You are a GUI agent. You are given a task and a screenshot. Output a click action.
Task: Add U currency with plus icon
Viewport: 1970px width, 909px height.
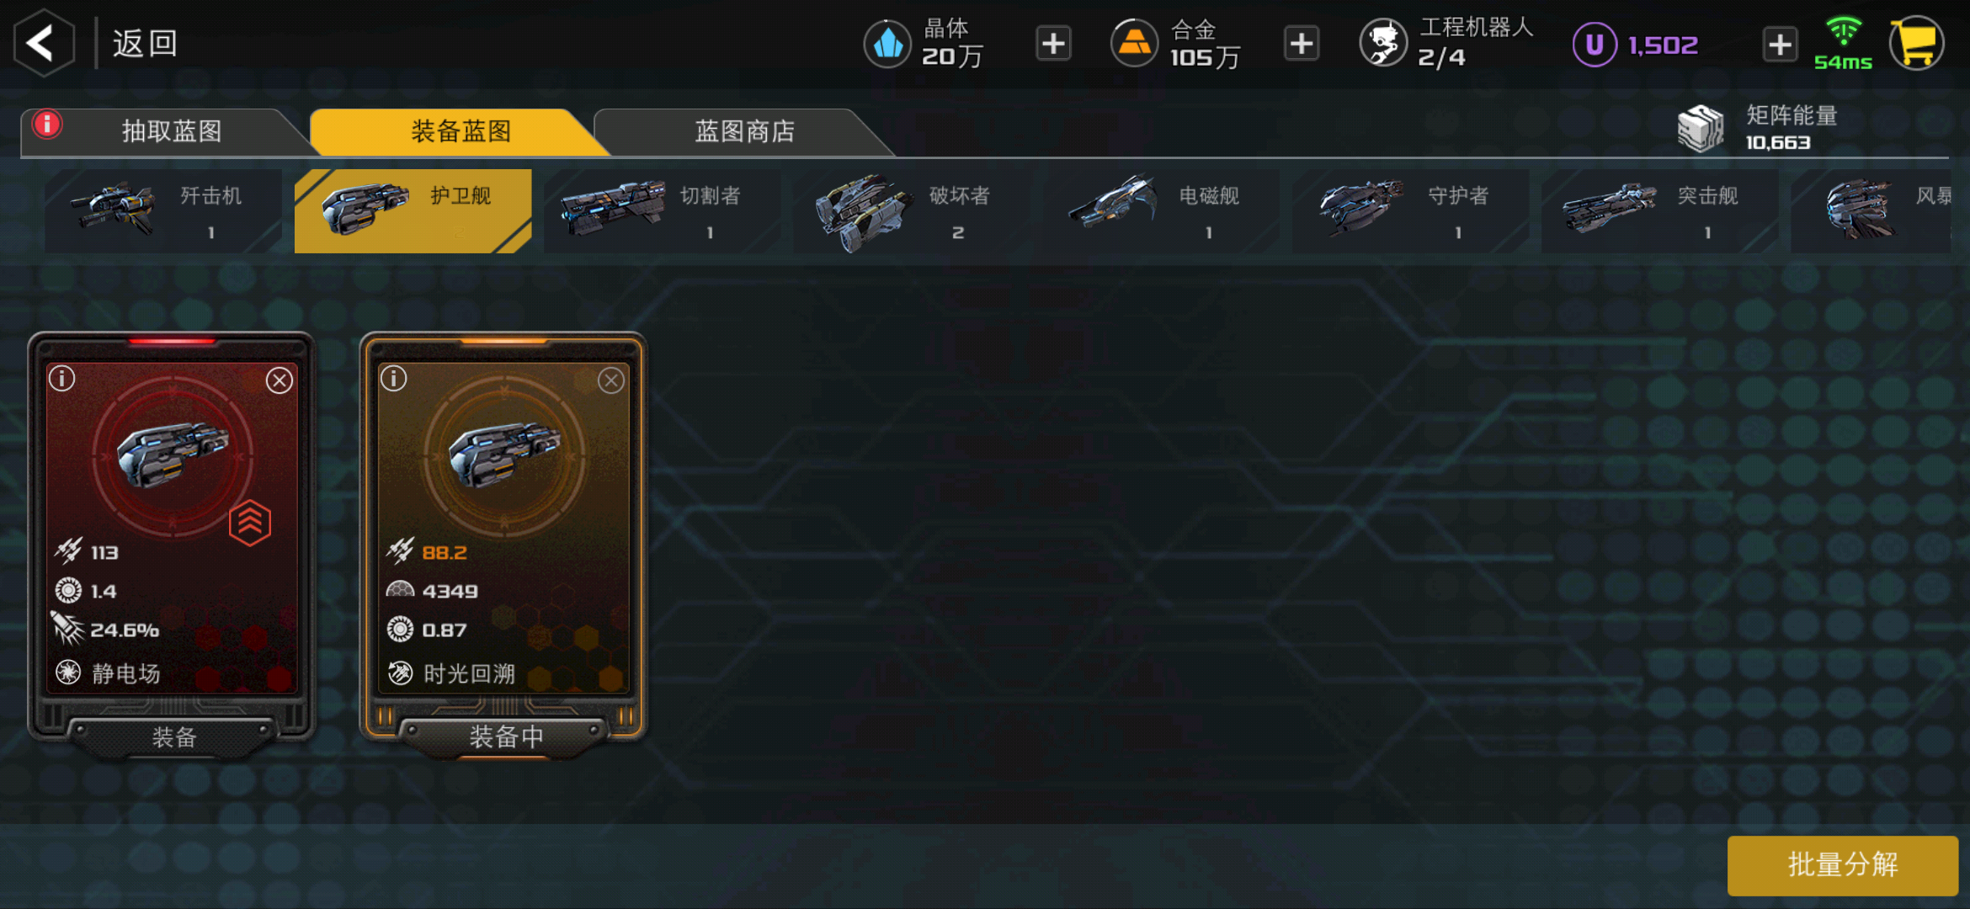click(x=1780, y=44)
